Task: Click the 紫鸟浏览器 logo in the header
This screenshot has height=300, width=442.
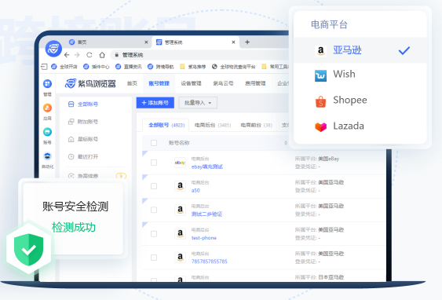Action: [90, 83]
